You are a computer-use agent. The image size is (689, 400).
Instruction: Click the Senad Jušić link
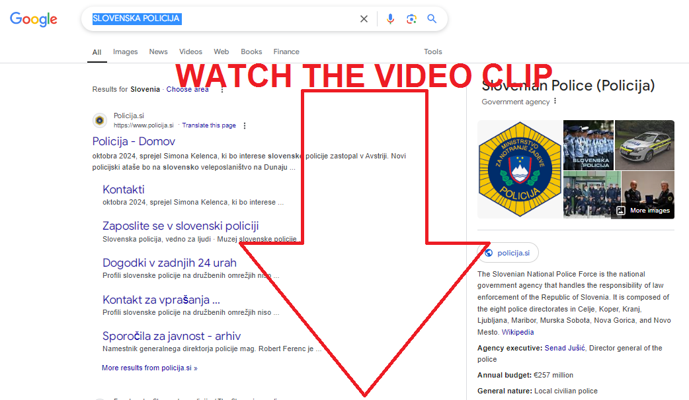565,348
